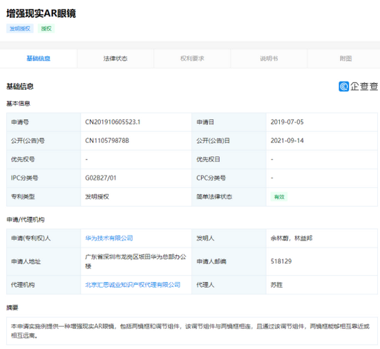Click the 企查查 logo icon

click(x=343, y=86)
